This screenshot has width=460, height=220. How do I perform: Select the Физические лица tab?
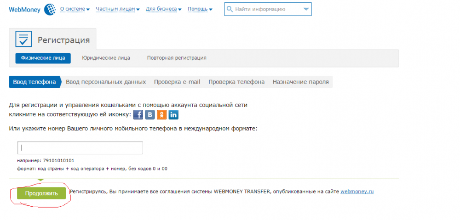click(43, 58)
